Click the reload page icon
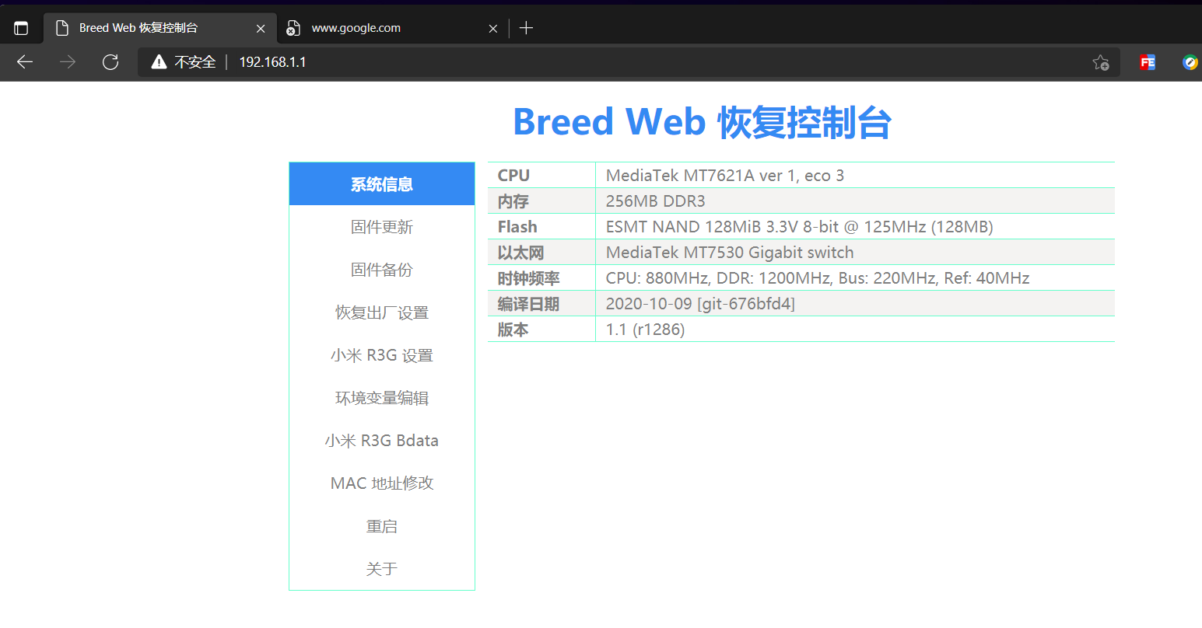Screen dimensions: 1202x628 (110, 62)
